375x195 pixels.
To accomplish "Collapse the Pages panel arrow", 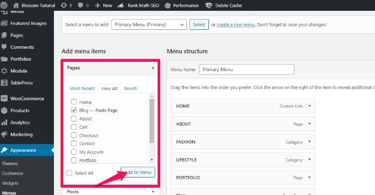I will click(153, 68).
